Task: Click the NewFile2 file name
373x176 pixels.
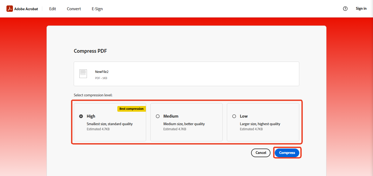Action: (x=102, y=72)
